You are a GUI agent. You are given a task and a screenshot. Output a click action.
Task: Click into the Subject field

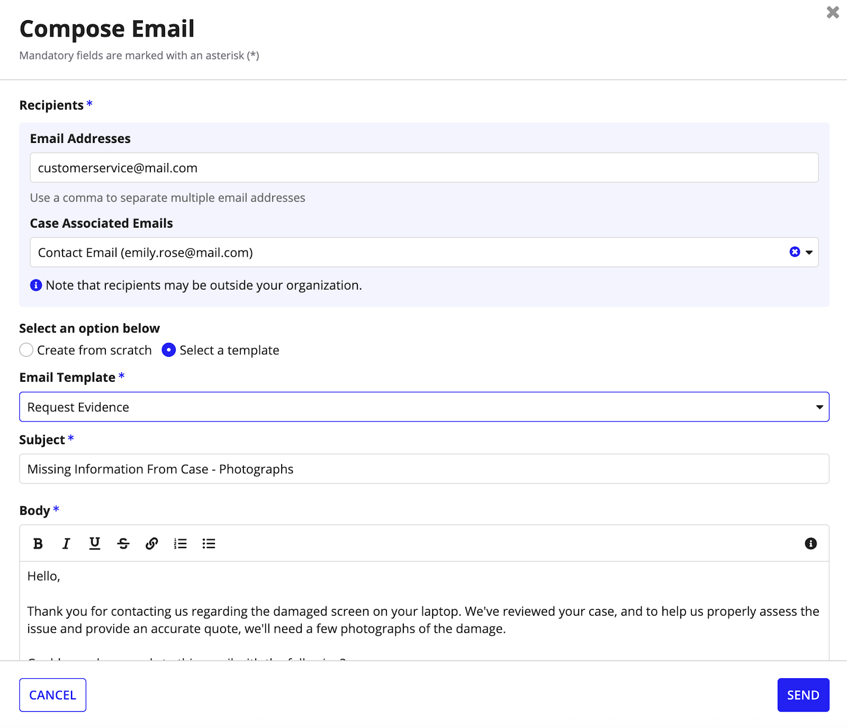pyautogui.click(x=424, y=469)
